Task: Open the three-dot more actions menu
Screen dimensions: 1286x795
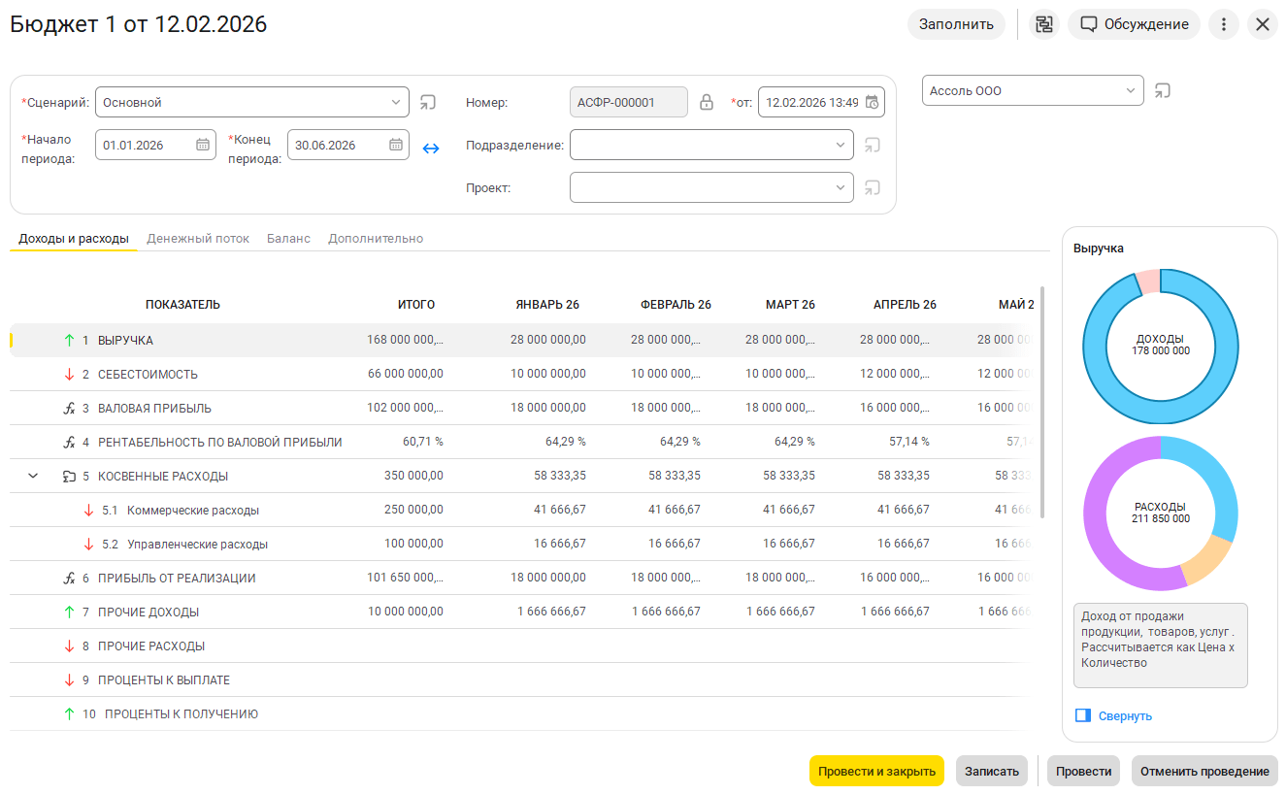Action: tap(1223, 24)
